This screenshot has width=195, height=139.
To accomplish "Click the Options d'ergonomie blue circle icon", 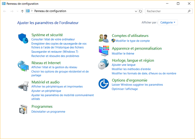I will pos(104,84).
